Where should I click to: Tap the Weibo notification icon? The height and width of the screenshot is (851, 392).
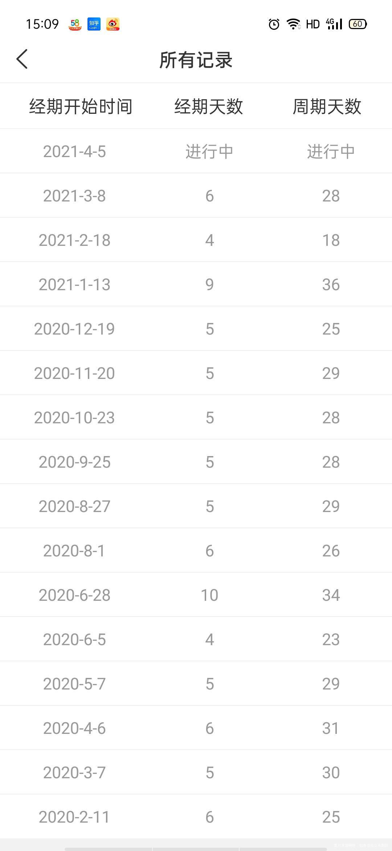pos(113,24)
